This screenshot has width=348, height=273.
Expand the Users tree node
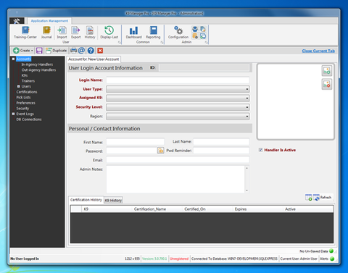[19, 86]
